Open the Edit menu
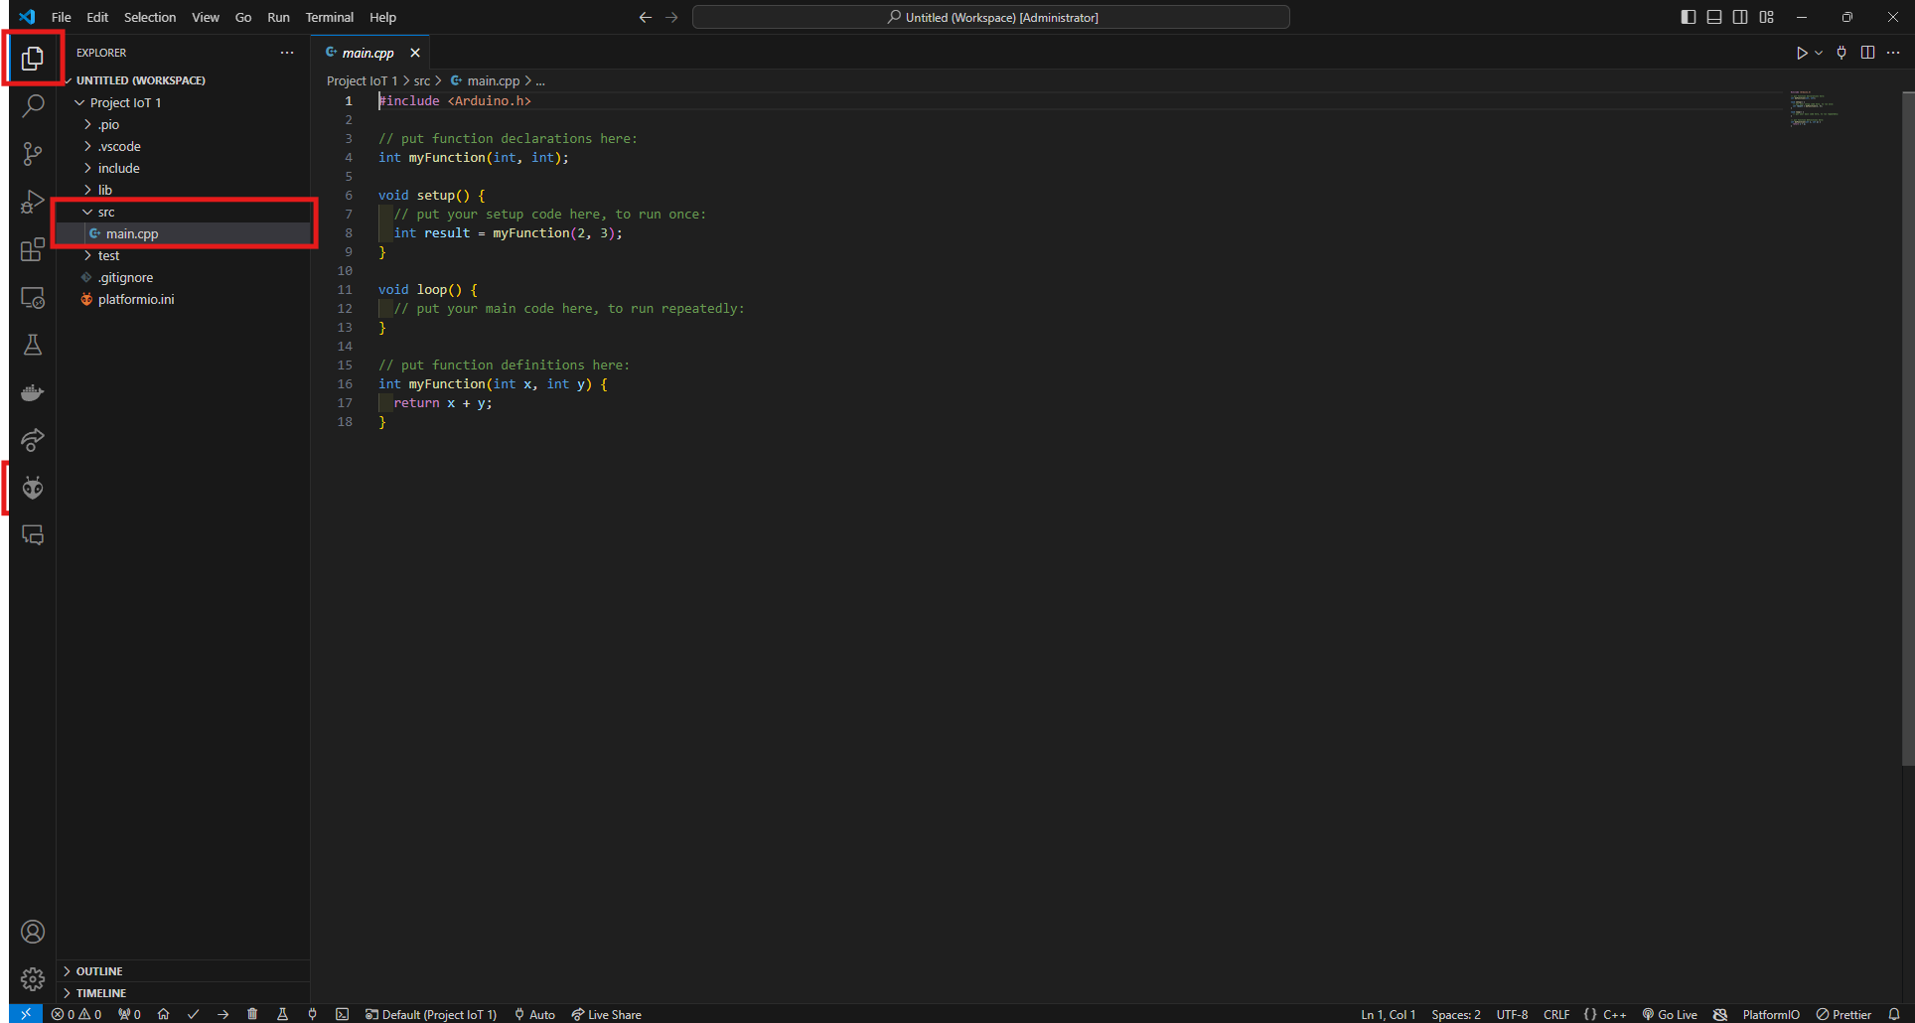 (x=97, y=17)
